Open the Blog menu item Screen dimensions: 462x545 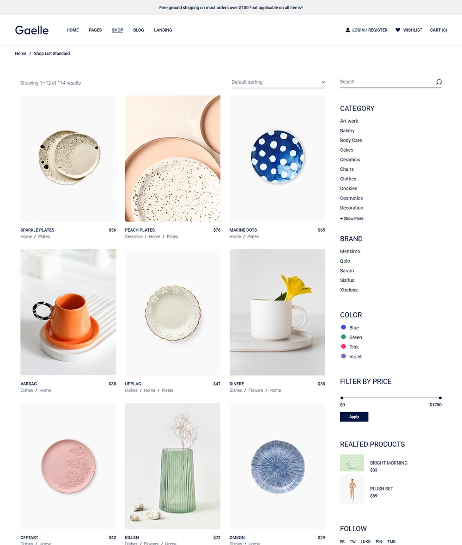point(139,30)
